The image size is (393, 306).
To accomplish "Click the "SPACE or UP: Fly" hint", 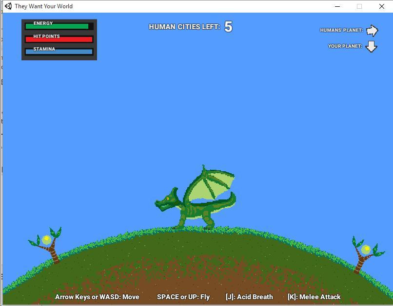I will click(183, 297).
